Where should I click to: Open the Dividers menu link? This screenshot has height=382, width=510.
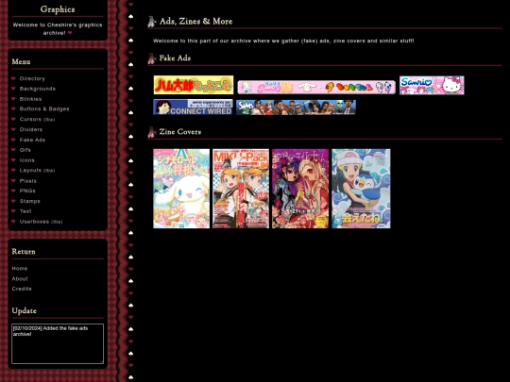point(31,129)
